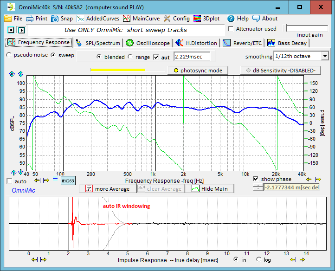Switch to the Oscilloscope tab
This screenshot has height=271, width=335.
coord(148,43)
